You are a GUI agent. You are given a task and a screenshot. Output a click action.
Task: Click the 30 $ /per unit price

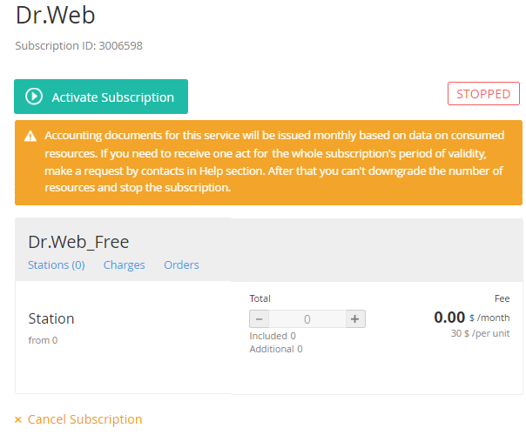tap(480, 333)
